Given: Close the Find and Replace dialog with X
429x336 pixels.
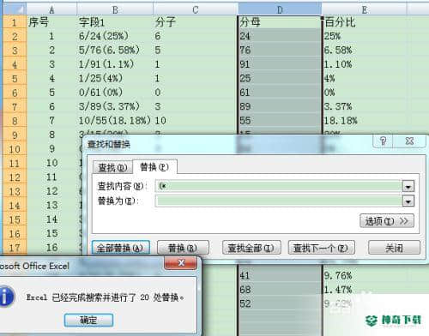Looking at the screenshot, I should click(x=409, y=141).
